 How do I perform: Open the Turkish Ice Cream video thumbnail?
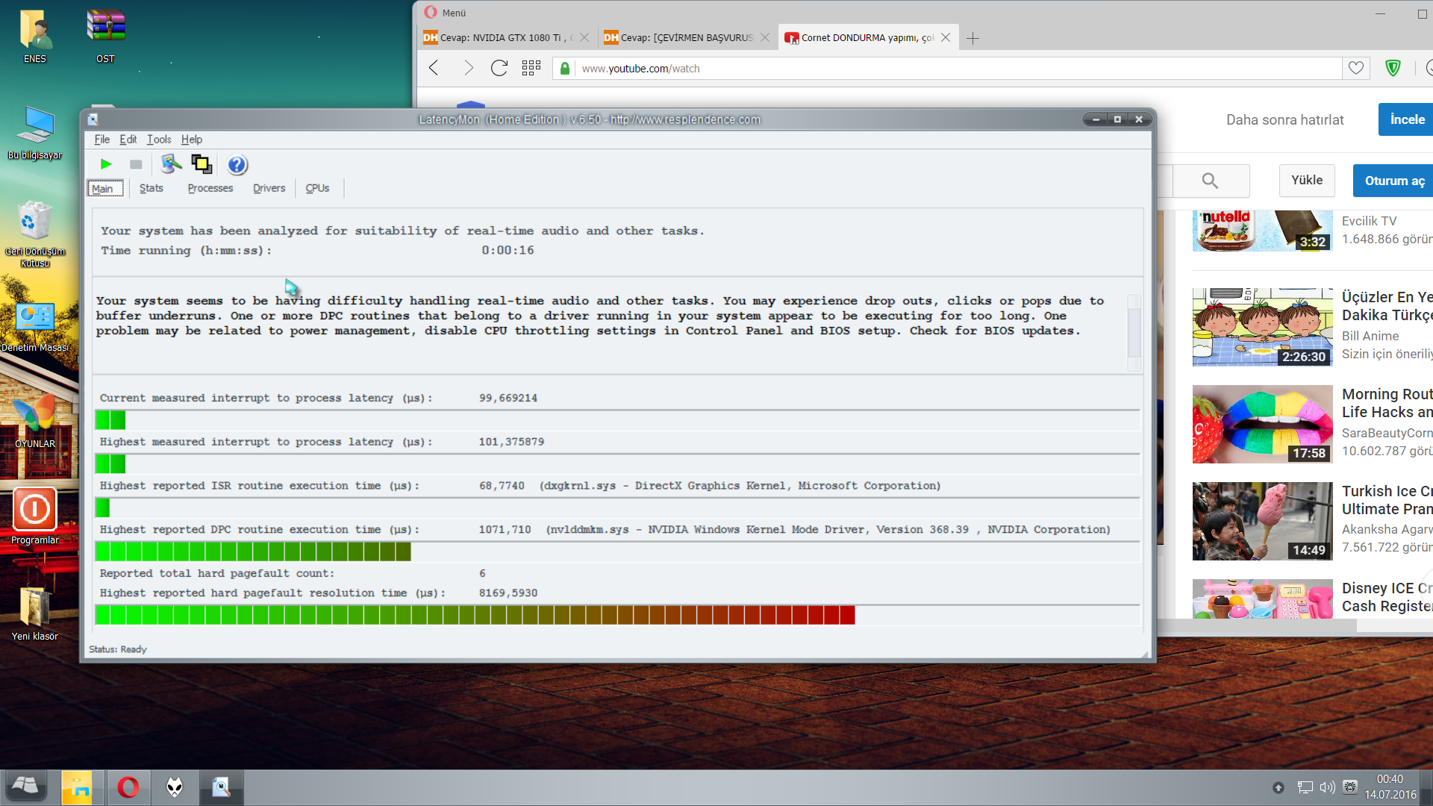coord(1262,521)
